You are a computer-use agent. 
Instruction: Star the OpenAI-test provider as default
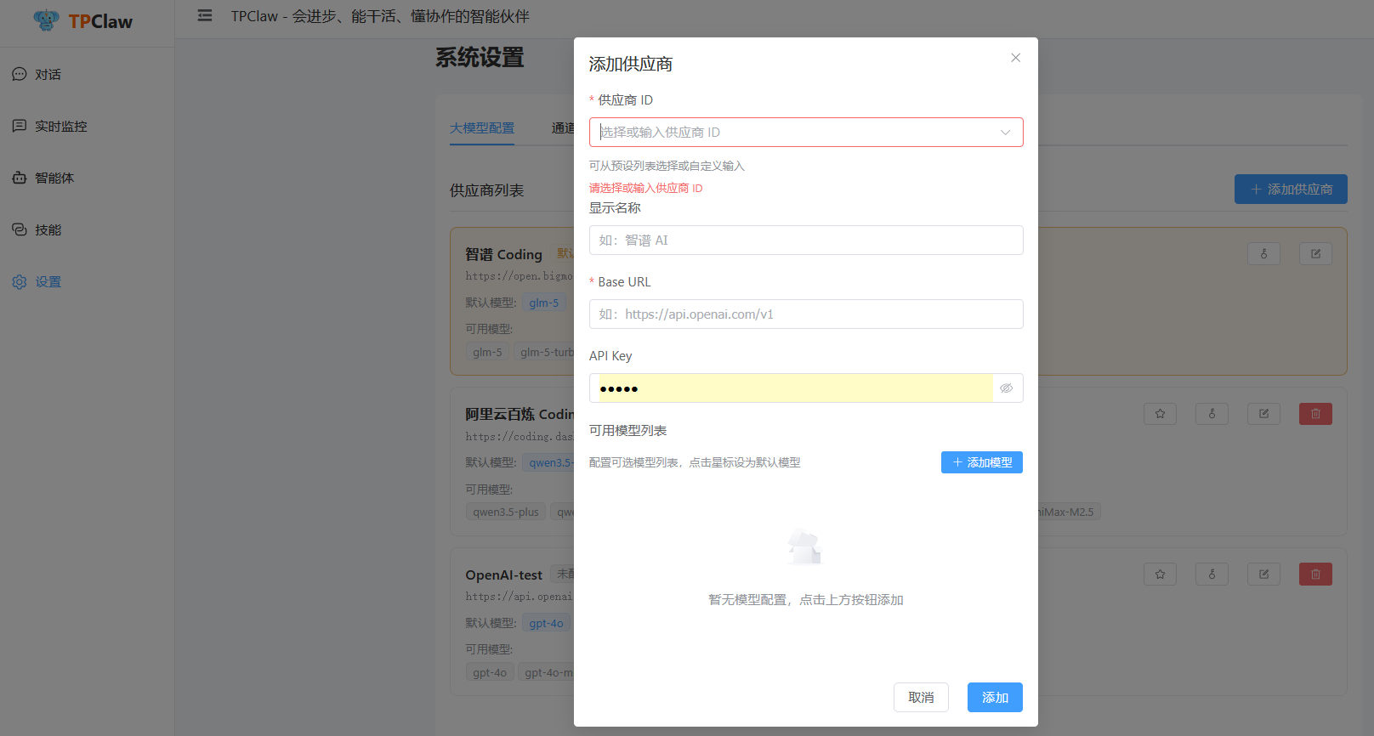[1160, 575]
